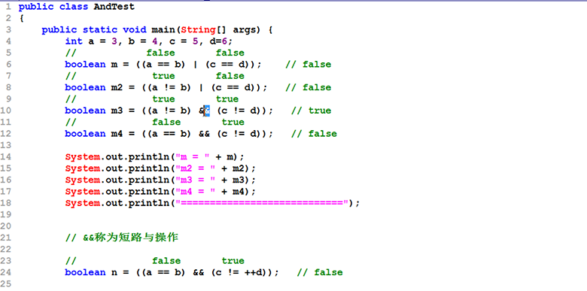Viewport: 587px width, 291px height.
Task: Click the "// true" comment ending line 10
Action: pyautogui.click(x=311, y=111)
